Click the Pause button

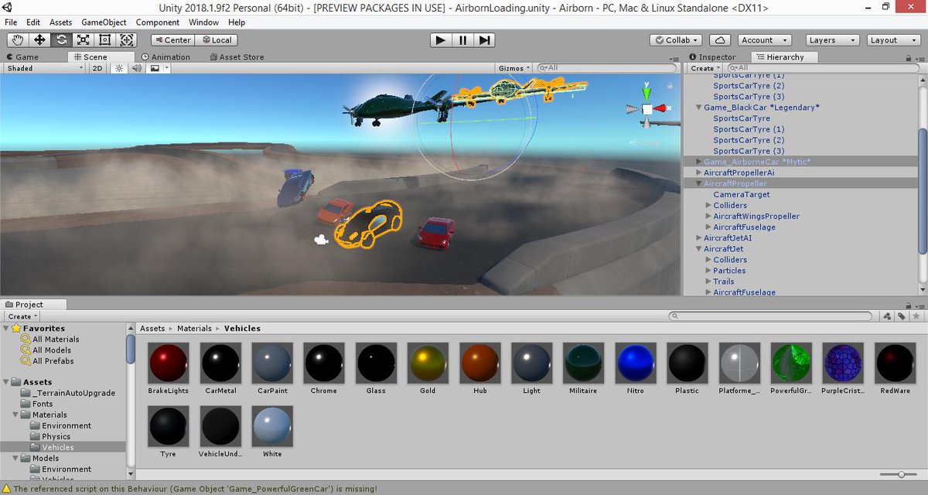coord(462,40)
